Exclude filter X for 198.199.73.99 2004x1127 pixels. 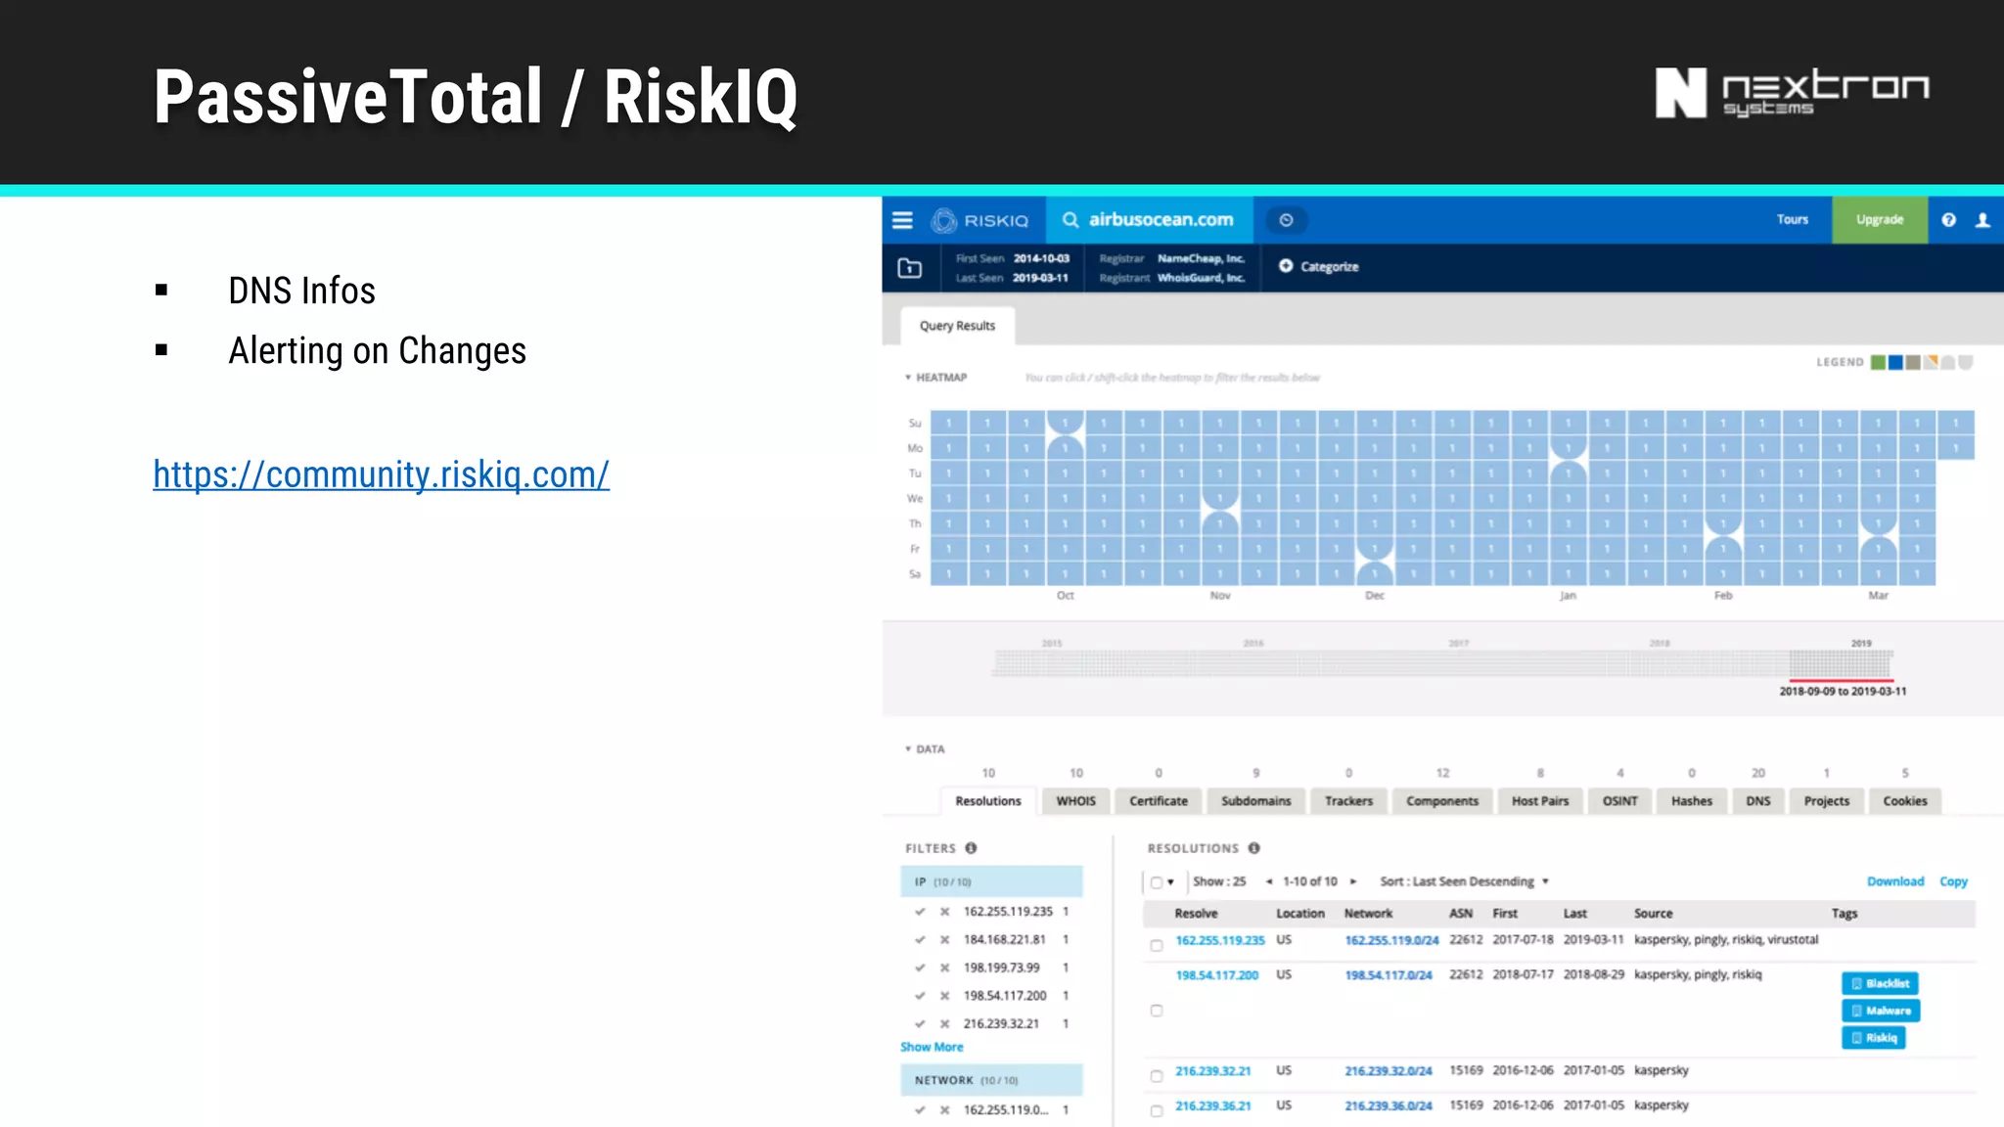click(944, 969)
